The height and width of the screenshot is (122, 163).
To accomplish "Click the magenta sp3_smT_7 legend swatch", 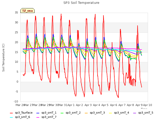I will [x=38, y=117].
